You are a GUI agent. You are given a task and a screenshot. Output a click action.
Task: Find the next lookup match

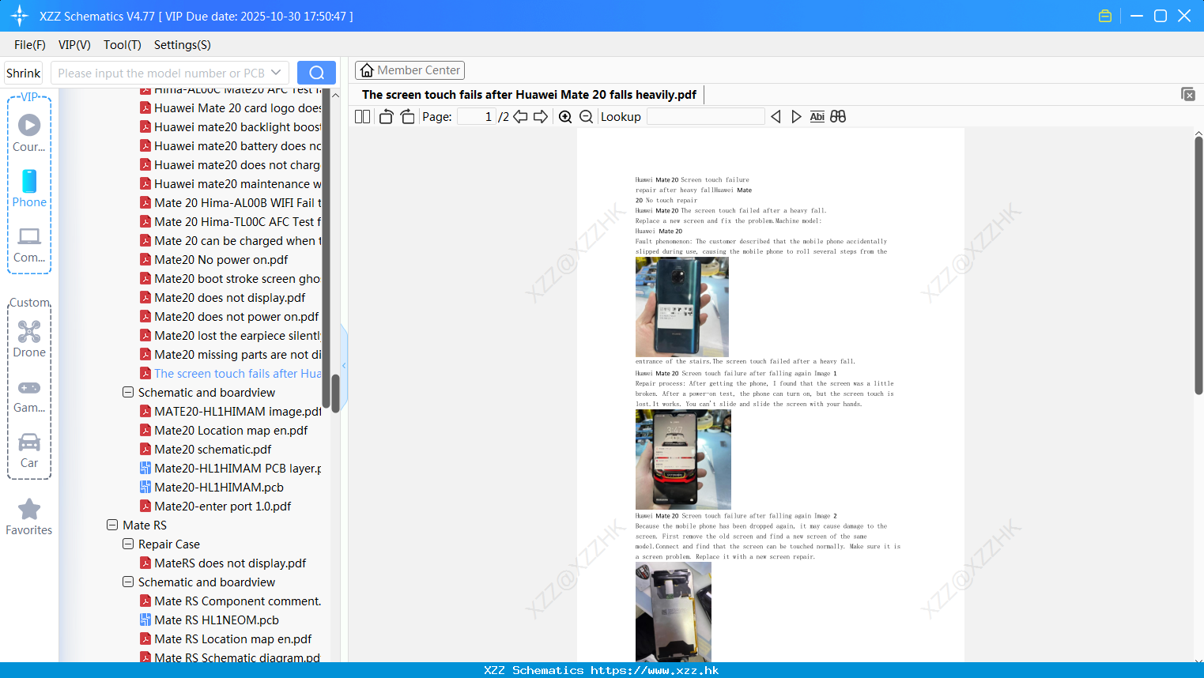(x=796, y=117)
